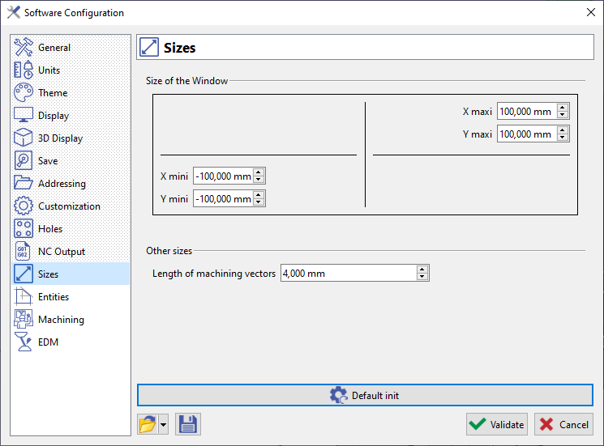Select the NC Output G-code icon
The image size is (604, 446).
point(24,252)
